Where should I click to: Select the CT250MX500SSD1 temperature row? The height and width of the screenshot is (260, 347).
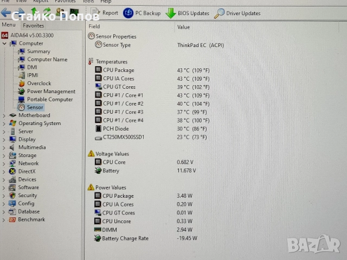click(151, 137)
